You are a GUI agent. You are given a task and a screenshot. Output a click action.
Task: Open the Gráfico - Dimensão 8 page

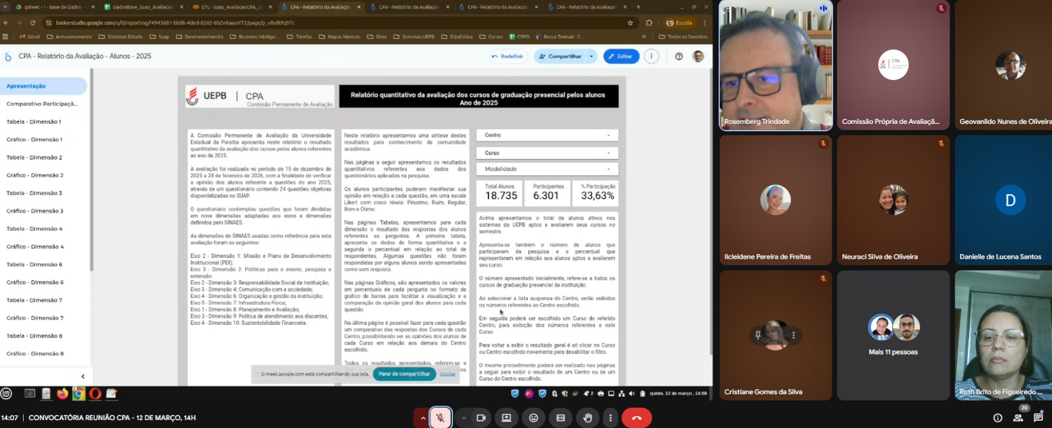[35, 354]
